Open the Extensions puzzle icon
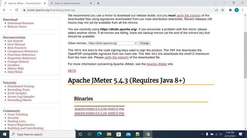The image size is (247, 138). click(230, 10)
